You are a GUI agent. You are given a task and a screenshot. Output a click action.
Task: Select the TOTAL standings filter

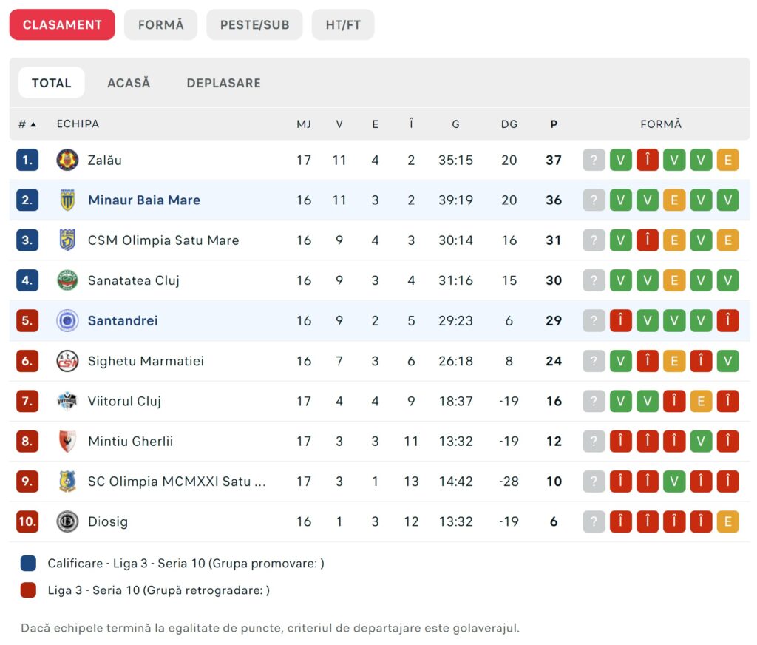[51, 83]
